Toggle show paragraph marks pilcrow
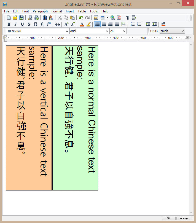The width and height of the screenshot is (196, 223). [x=127, y=18]
